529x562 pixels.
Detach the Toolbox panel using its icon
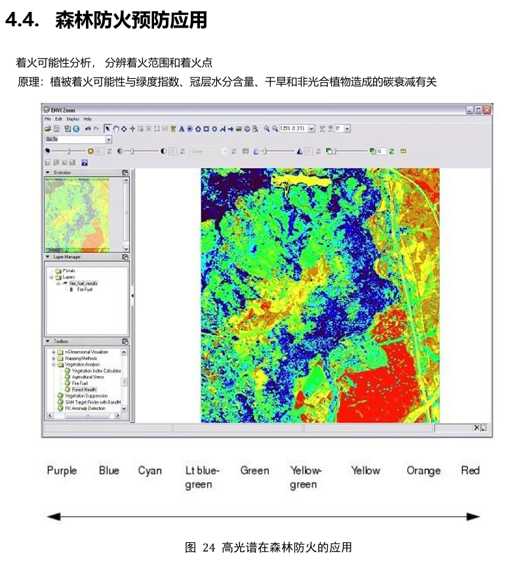125,341
